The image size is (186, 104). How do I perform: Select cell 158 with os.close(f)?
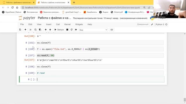click(x=100, y=67)
